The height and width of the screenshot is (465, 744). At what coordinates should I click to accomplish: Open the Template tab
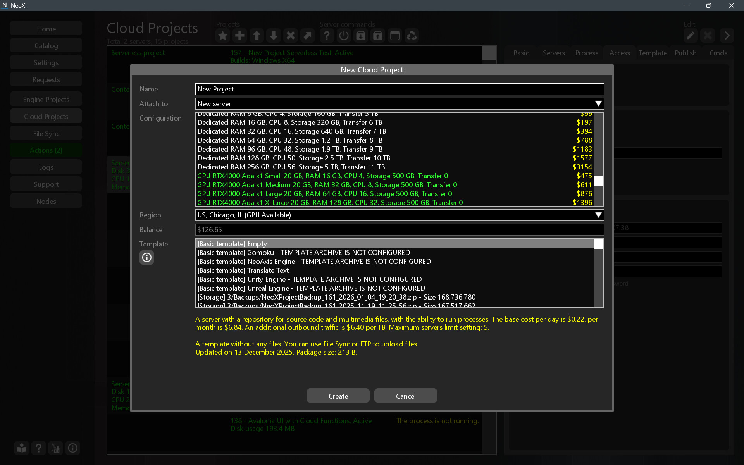click(x=653, y=53)
